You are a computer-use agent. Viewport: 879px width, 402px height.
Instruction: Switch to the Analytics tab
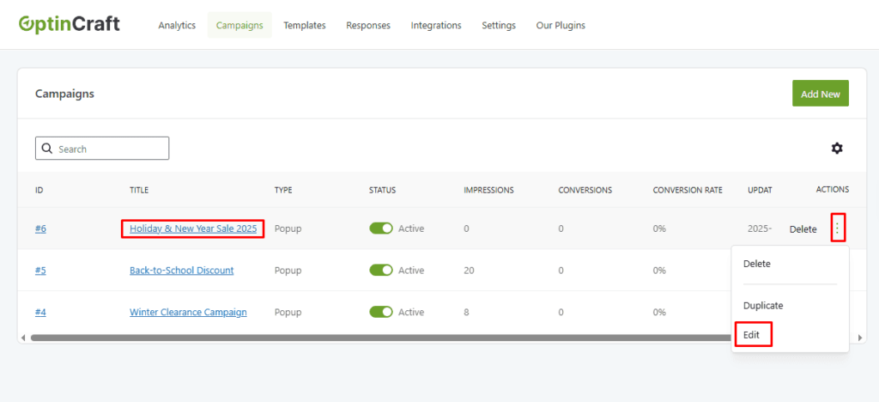point(177,26)
